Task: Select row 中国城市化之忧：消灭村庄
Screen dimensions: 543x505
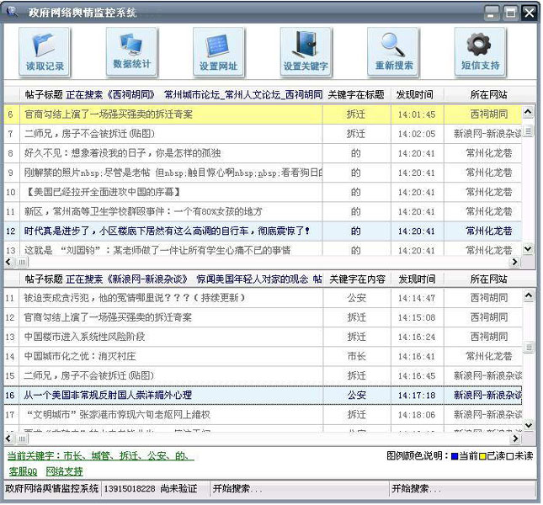Action: (263, 356)
